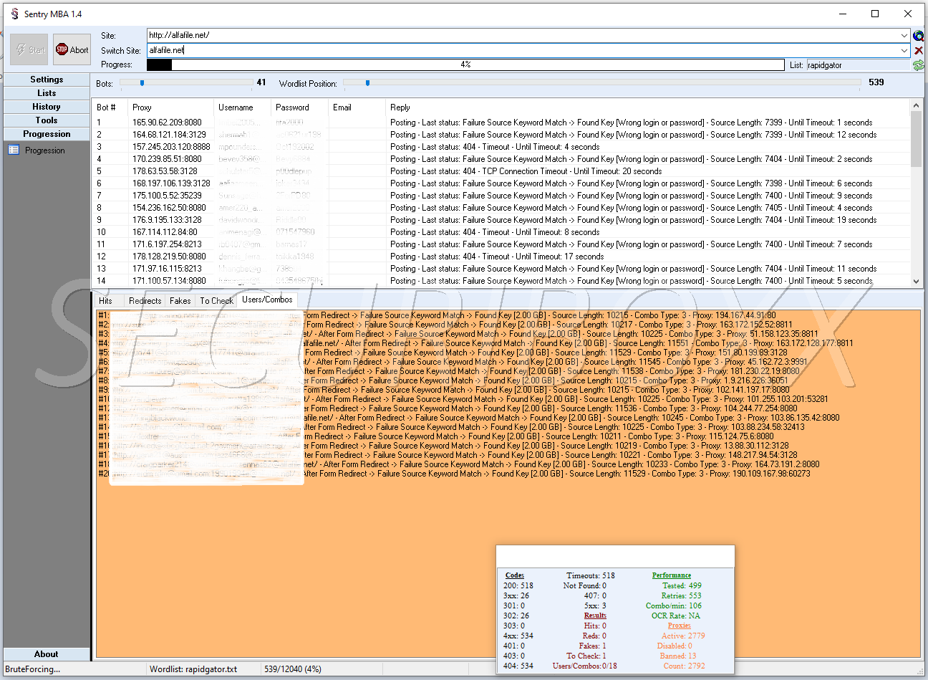Click the Abort button with stop icon

(x=72, y=50)
